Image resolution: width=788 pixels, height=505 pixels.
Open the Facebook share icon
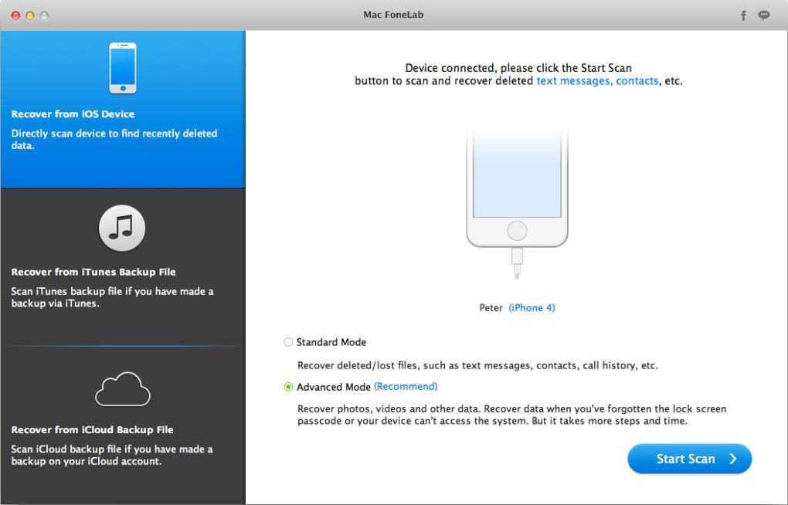(x=743, y=15)
